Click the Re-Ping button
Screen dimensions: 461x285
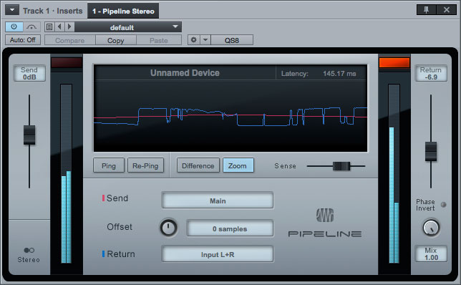click(x=145, y=165)
